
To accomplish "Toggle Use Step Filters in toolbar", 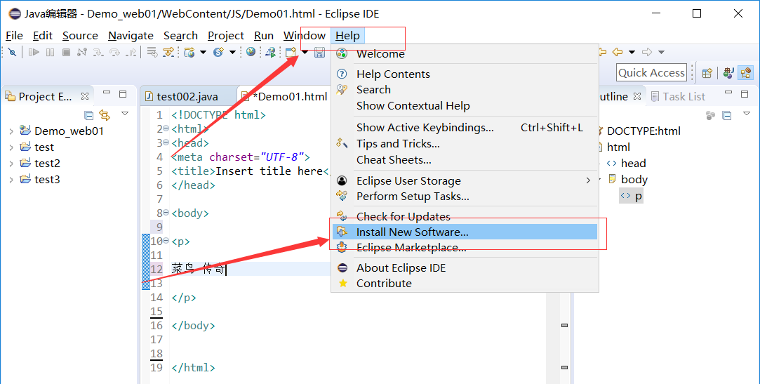I will (x=168, y=52).
